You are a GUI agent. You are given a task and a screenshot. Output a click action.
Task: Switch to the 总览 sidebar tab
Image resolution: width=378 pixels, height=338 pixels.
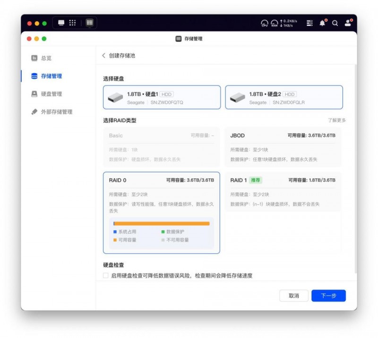[x=46, y=58]
